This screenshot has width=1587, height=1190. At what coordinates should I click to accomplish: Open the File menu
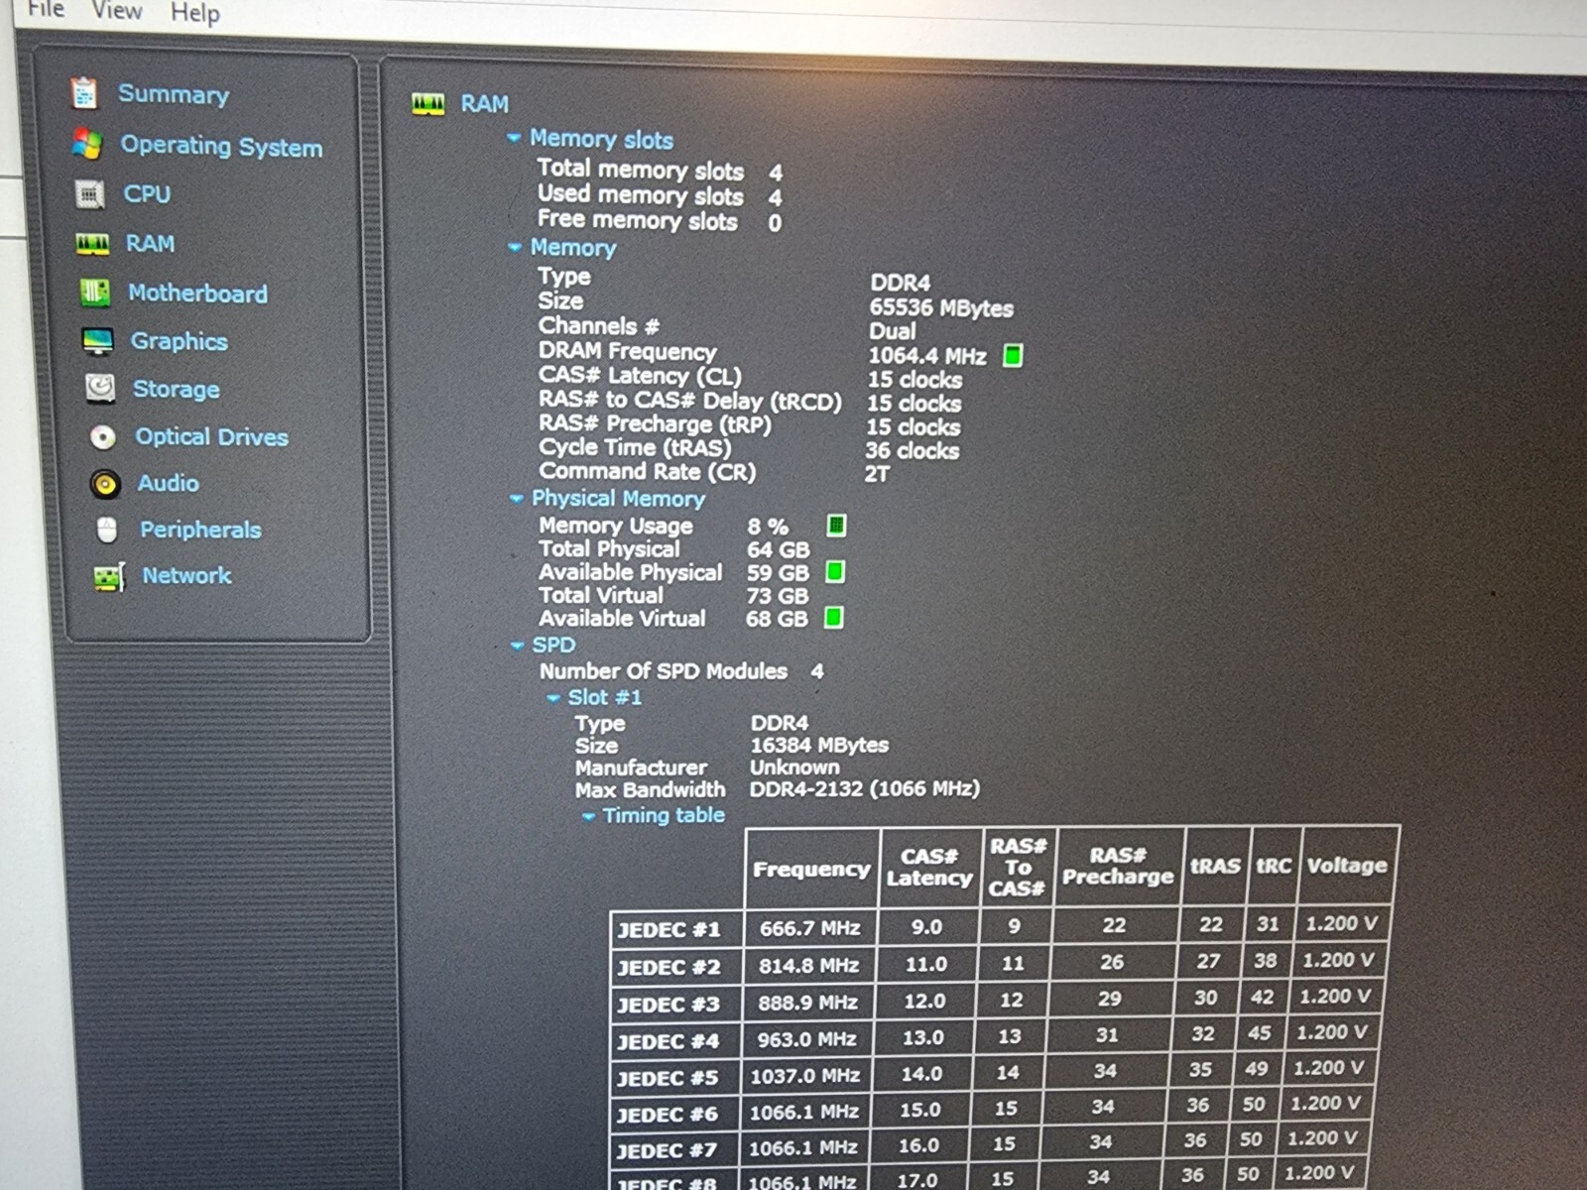tap(45, 9)
